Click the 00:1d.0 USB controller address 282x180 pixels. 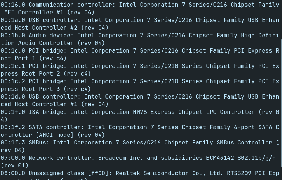point(13,96)
